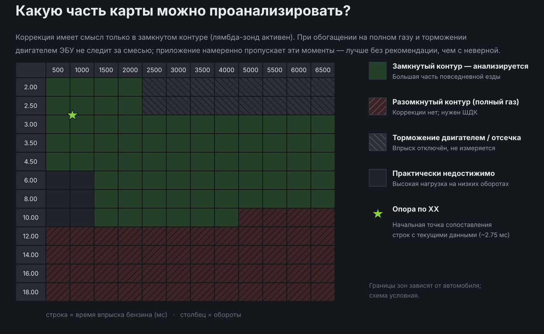Click the 4.50 row header

tap(31, 162)
